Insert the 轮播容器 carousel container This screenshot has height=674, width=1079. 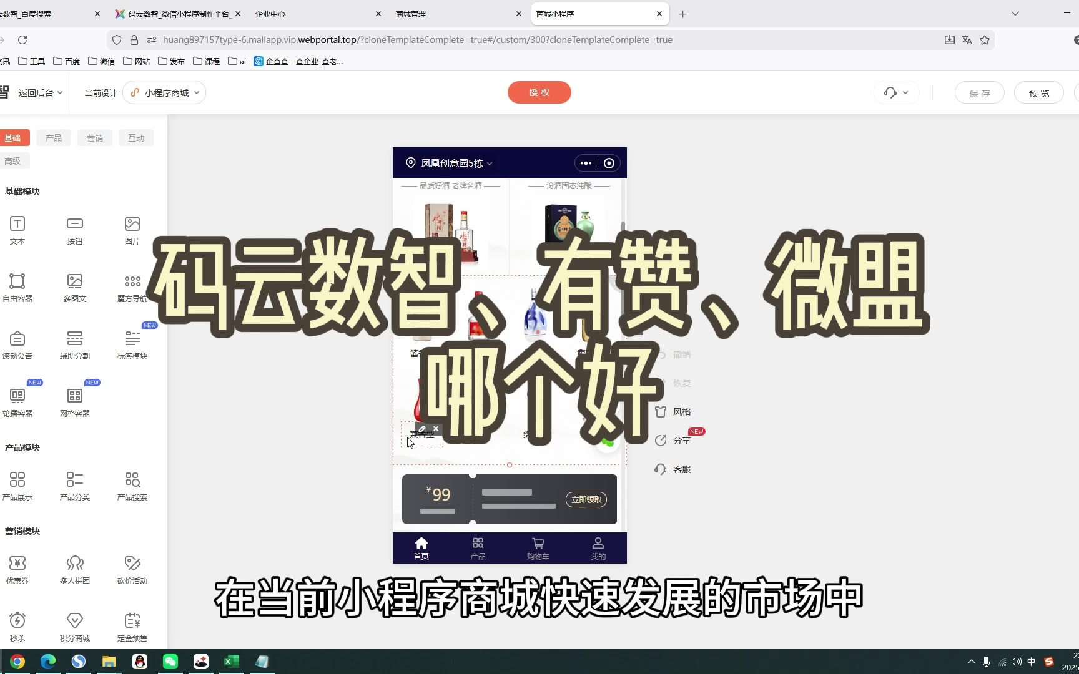pyautogui.click(x=17, y=403)
